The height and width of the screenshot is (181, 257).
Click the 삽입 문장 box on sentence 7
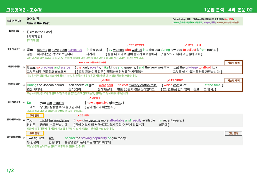pos(233,133)
